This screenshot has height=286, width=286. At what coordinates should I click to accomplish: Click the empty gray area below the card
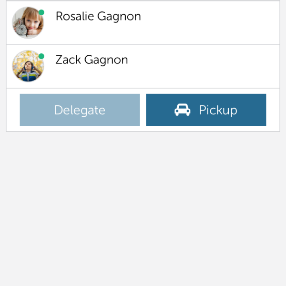click(x=143, y=209)
